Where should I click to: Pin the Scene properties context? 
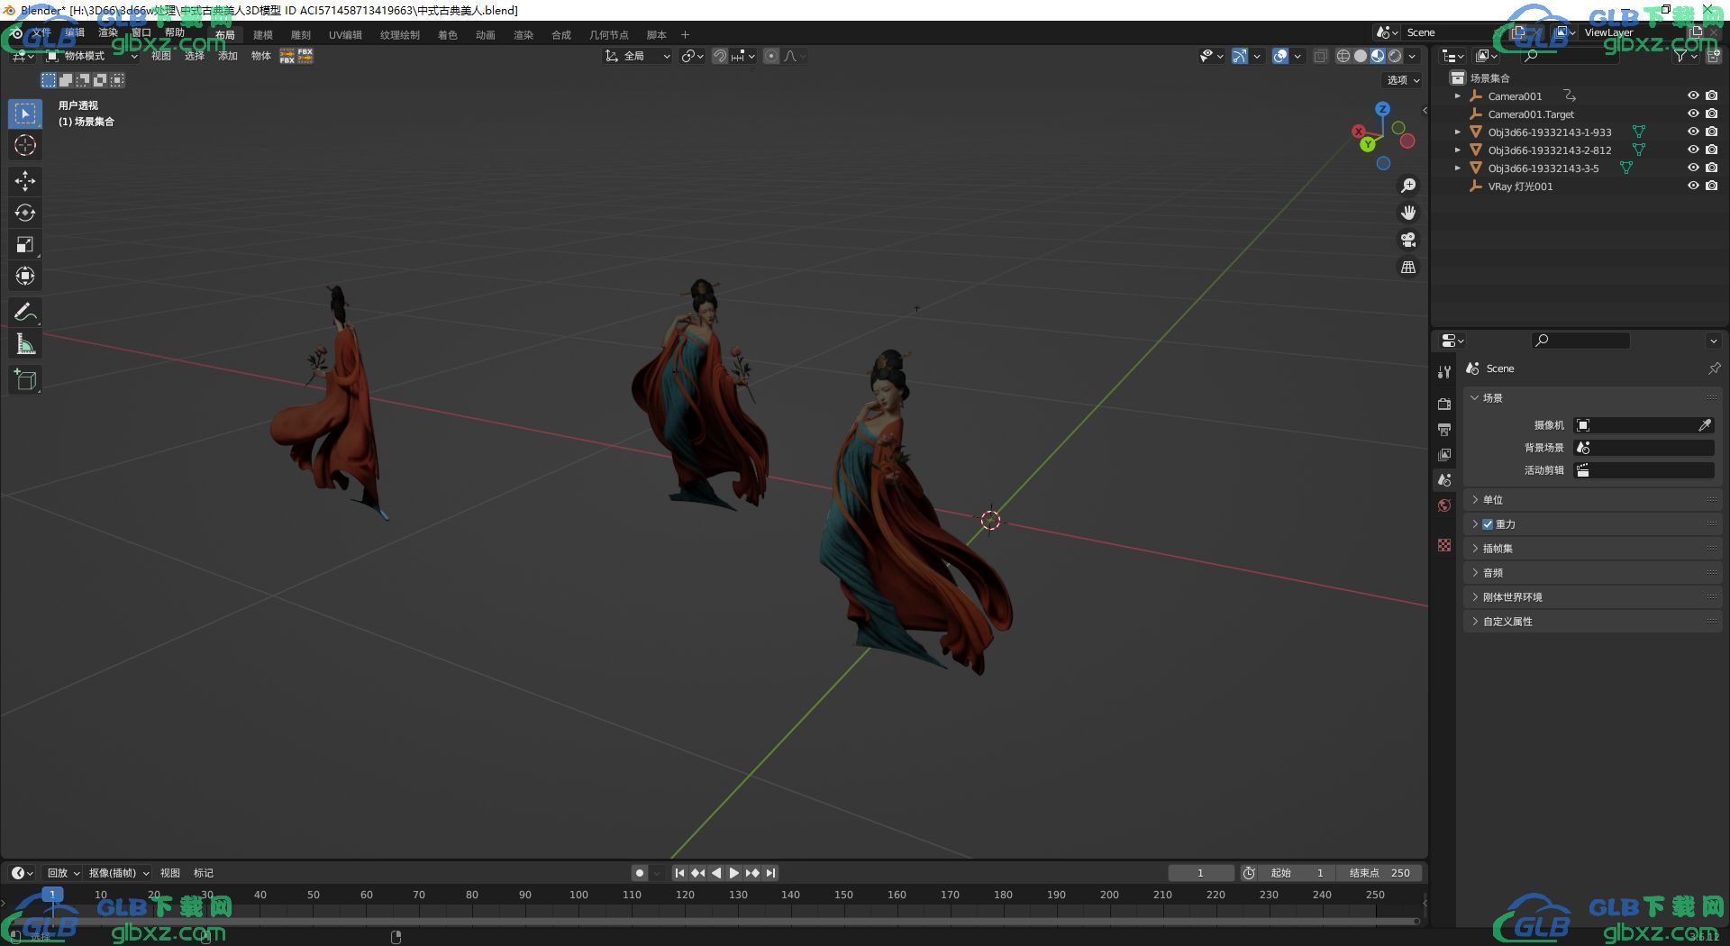[1714, 368]
